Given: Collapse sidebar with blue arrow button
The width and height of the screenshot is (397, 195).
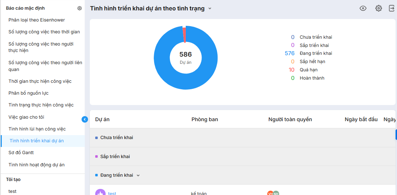Looking at the screenshot, I should (85, 119).
